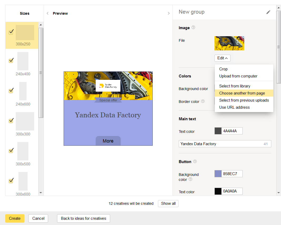Screen dimensions: 281x225
Task: Click the pencil icon to rename New group
Action: (268, 12)
